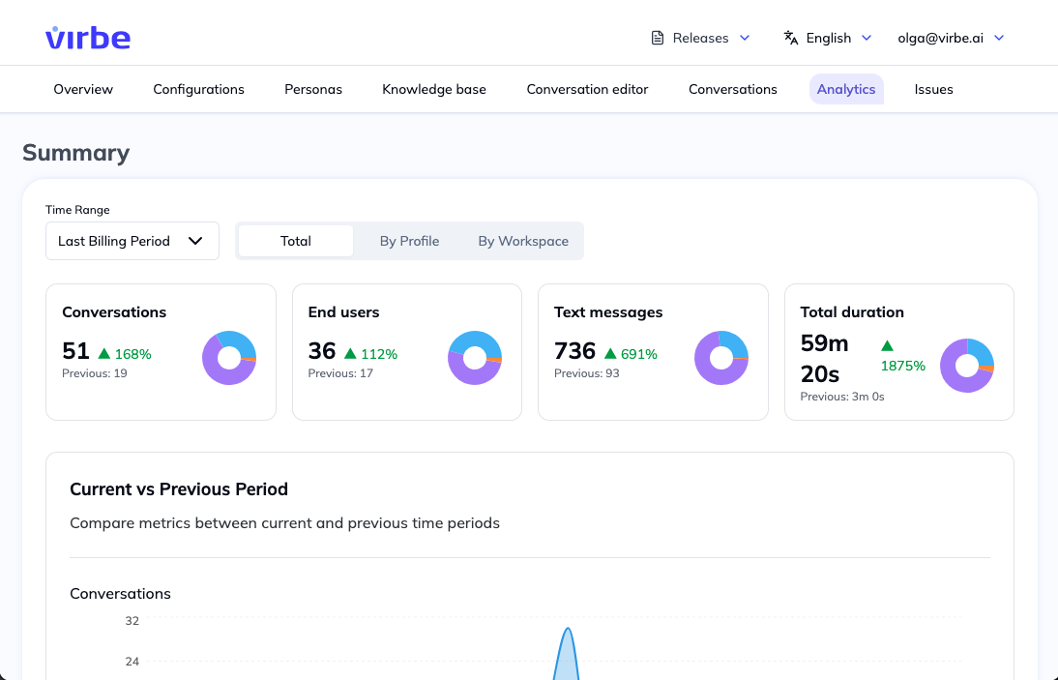Click the green arrow next to 691%
This screenshot has height=680, width=1058.
tap(610, 353)
